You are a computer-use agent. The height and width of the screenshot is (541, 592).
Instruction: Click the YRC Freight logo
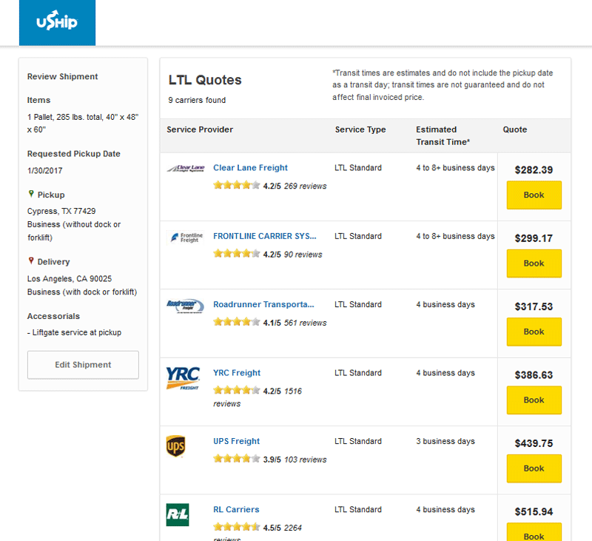182,377
